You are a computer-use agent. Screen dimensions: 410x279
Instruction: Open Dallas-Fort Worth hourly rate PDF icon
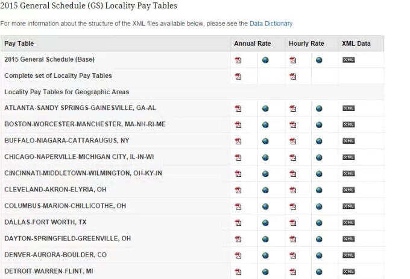(293, 222)
